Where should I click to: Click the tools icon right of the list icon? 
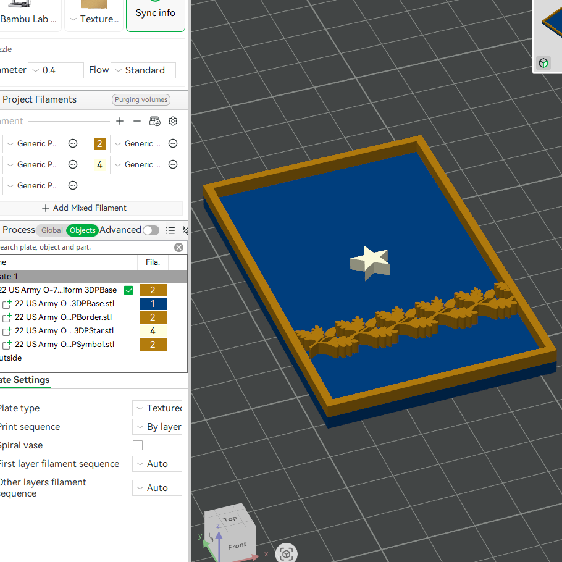(185, 230)
